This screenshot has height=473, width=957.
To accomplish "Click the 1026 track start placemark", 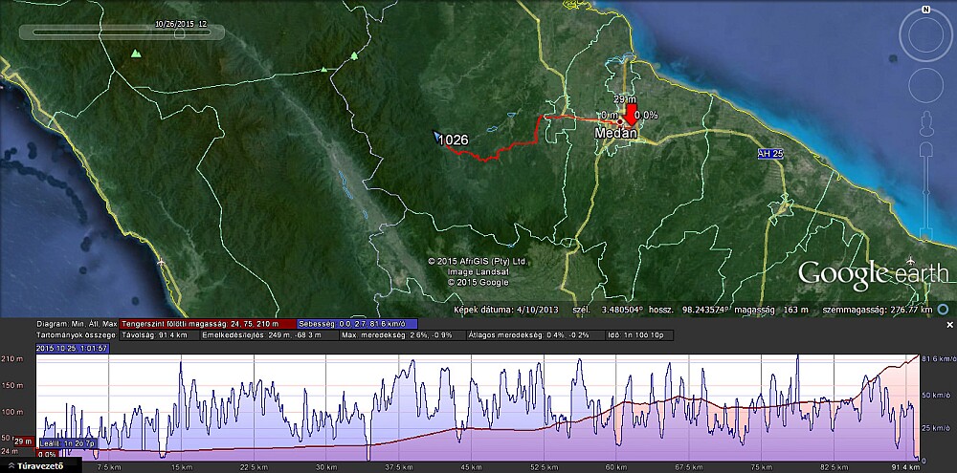I will [x=437, y=136].
